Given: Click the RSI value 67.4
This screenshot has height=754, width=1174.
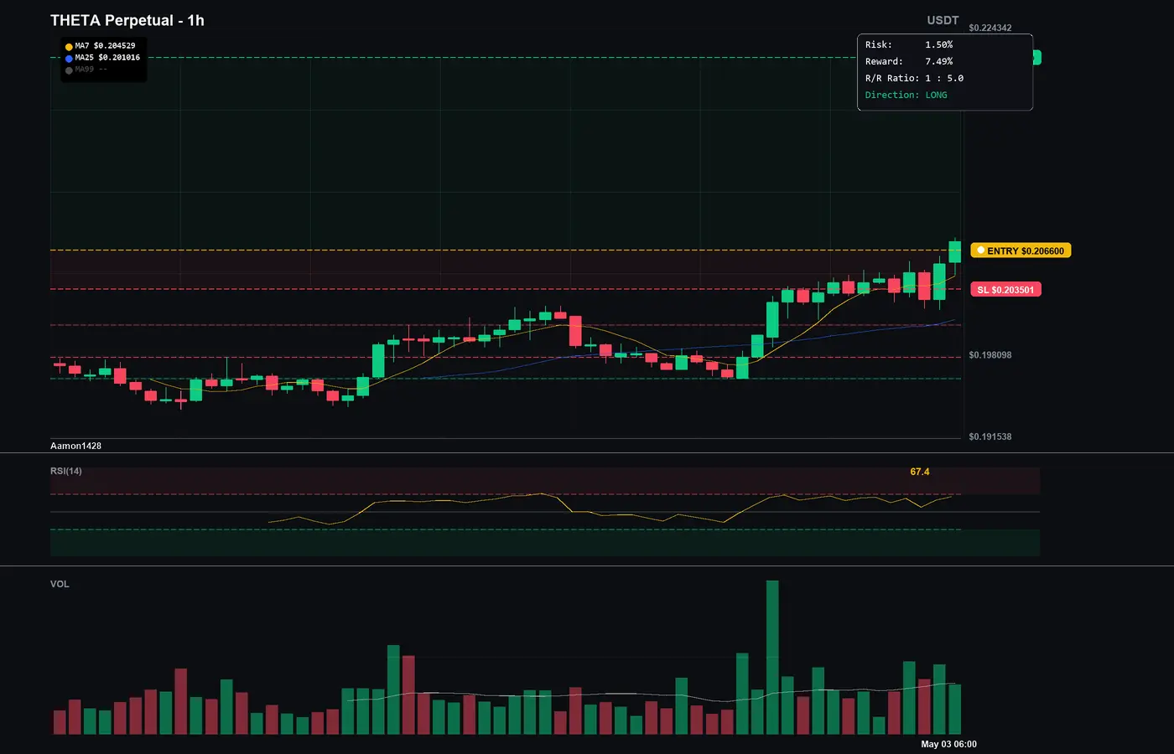Looking at the screenshot, I should pyautogui.click(x=920, y=472).
